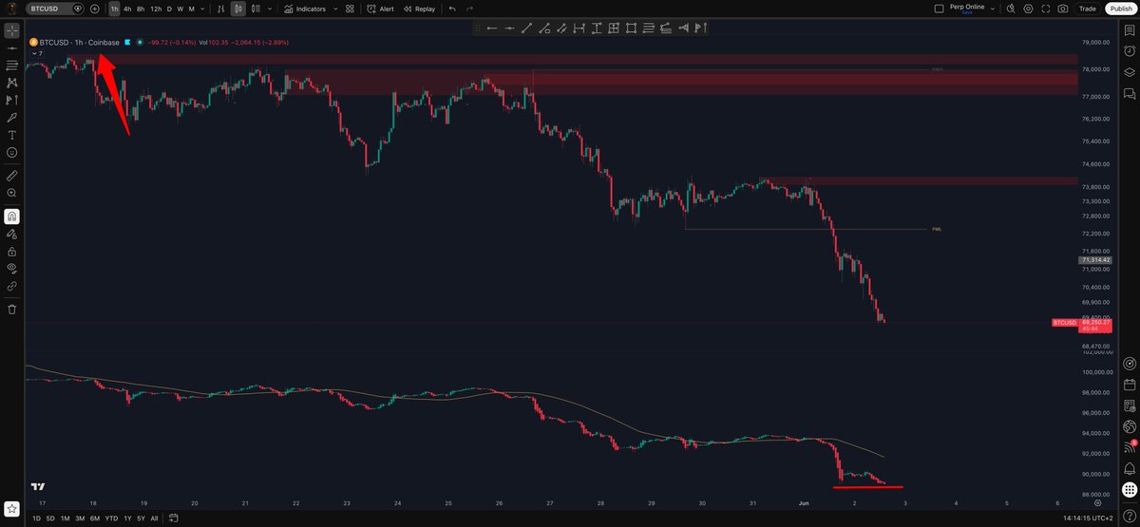
Task: Start bar Replay mode
Action: point(419,9)
